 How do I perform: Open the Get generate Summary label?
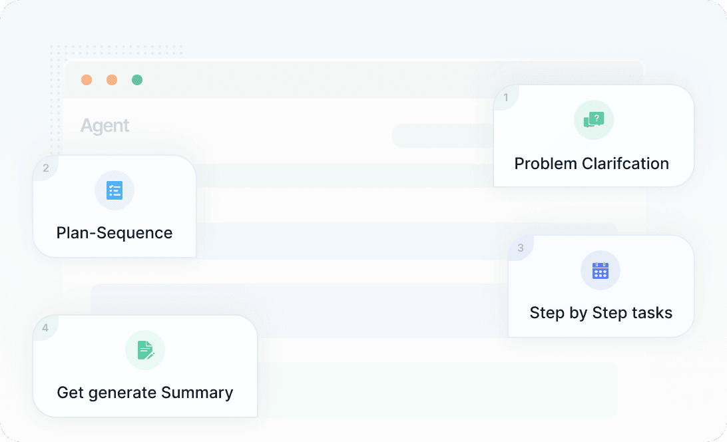[x=145, y=393]
